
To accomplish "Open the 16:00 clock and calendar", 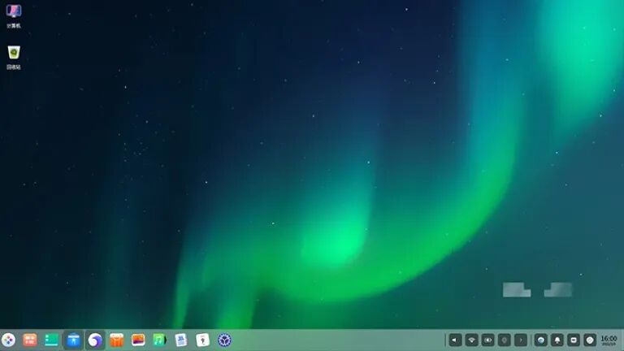I will [609, 340].
